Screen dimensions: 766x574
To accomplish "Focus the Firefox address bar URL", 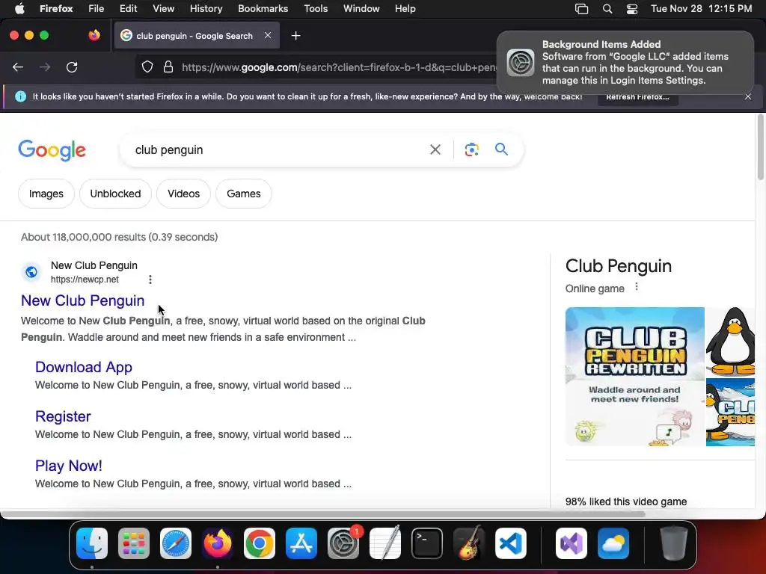I will 337,67.
